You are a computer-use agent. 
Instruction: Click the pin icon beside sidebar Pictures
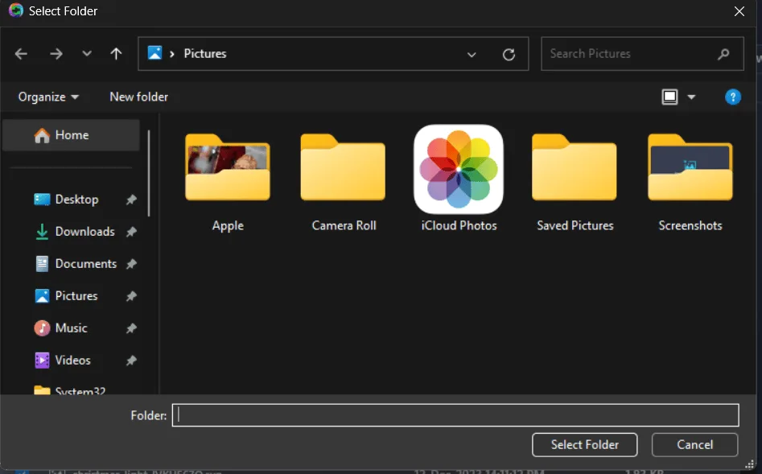coord(131,296)
